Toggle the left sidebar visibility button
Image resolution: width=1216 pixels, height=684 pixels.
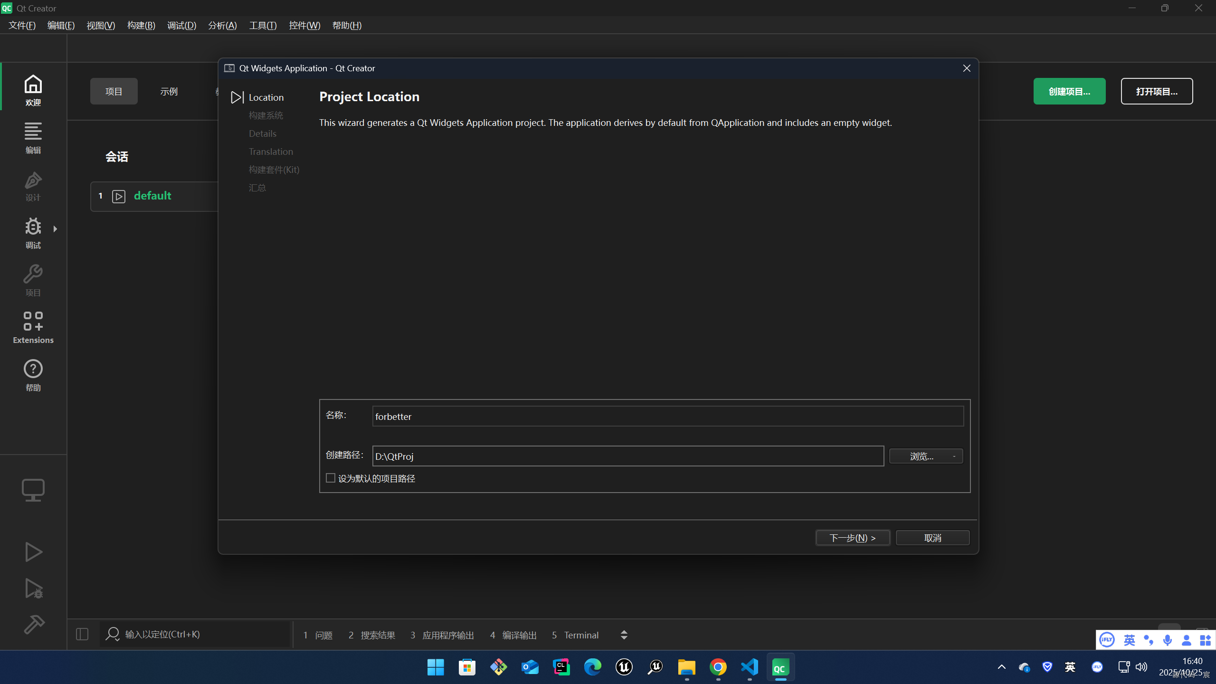click(x=82, y=635)
